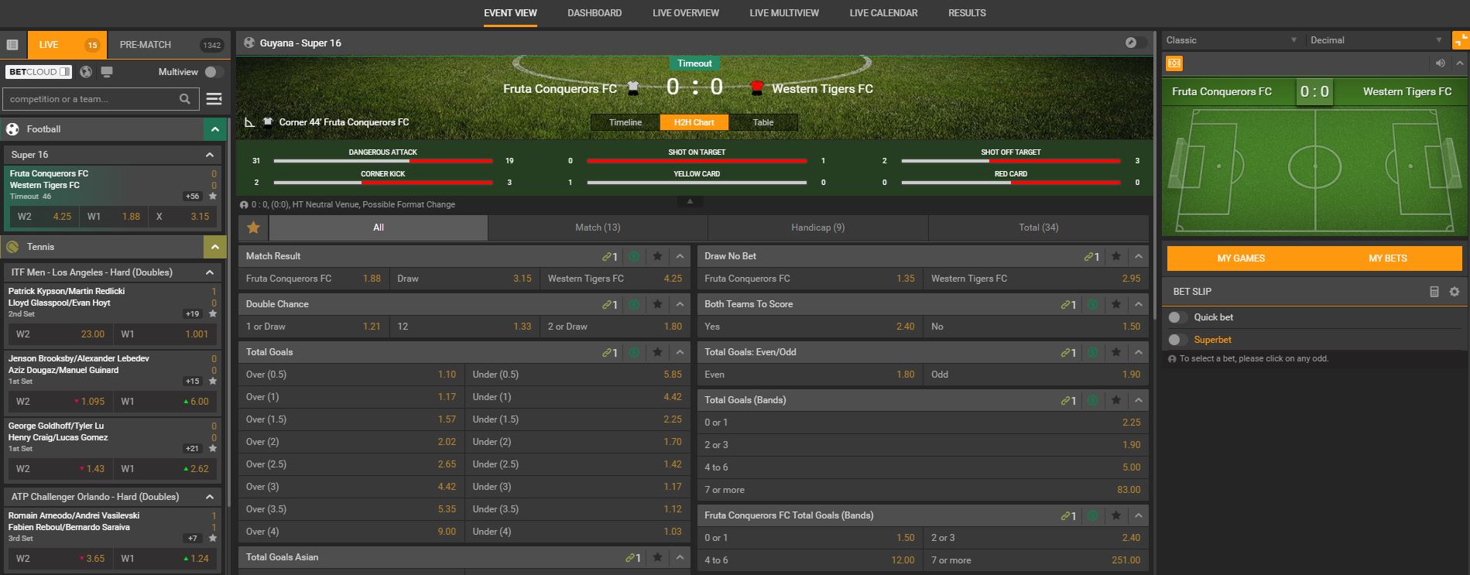Click the search magnifier in the competition field
This screenshot has height=575, width=1470.
click(x=184, y=99)
